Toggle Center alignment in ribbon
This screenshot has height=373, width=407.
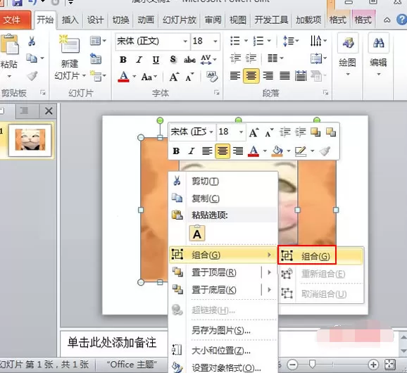tap(251, 76)
